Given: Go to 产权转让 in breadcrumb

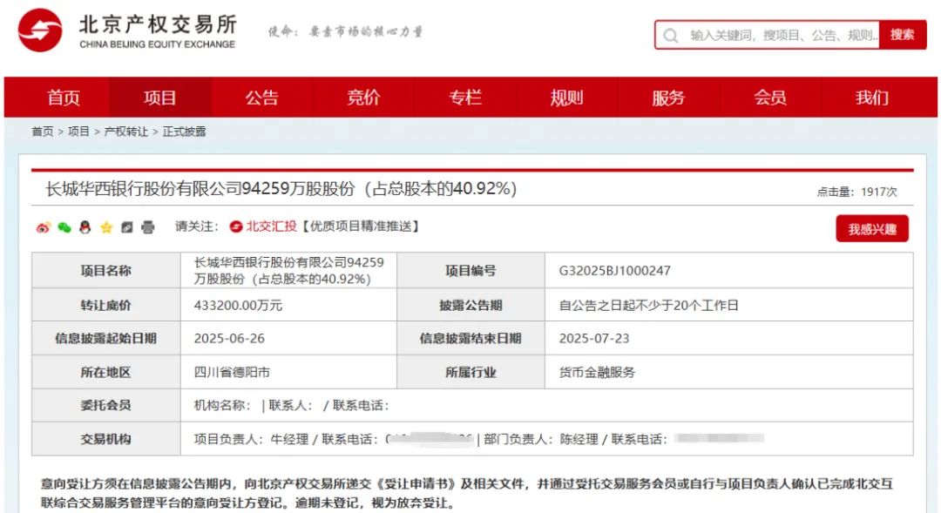Looking at the screenshot, I should coord(126,132).
